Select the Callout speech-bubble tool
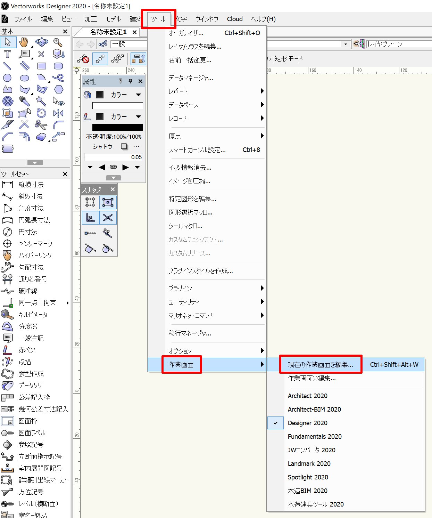Image resolution: width=432 pixels, height=518 pixels. [24, 54]
